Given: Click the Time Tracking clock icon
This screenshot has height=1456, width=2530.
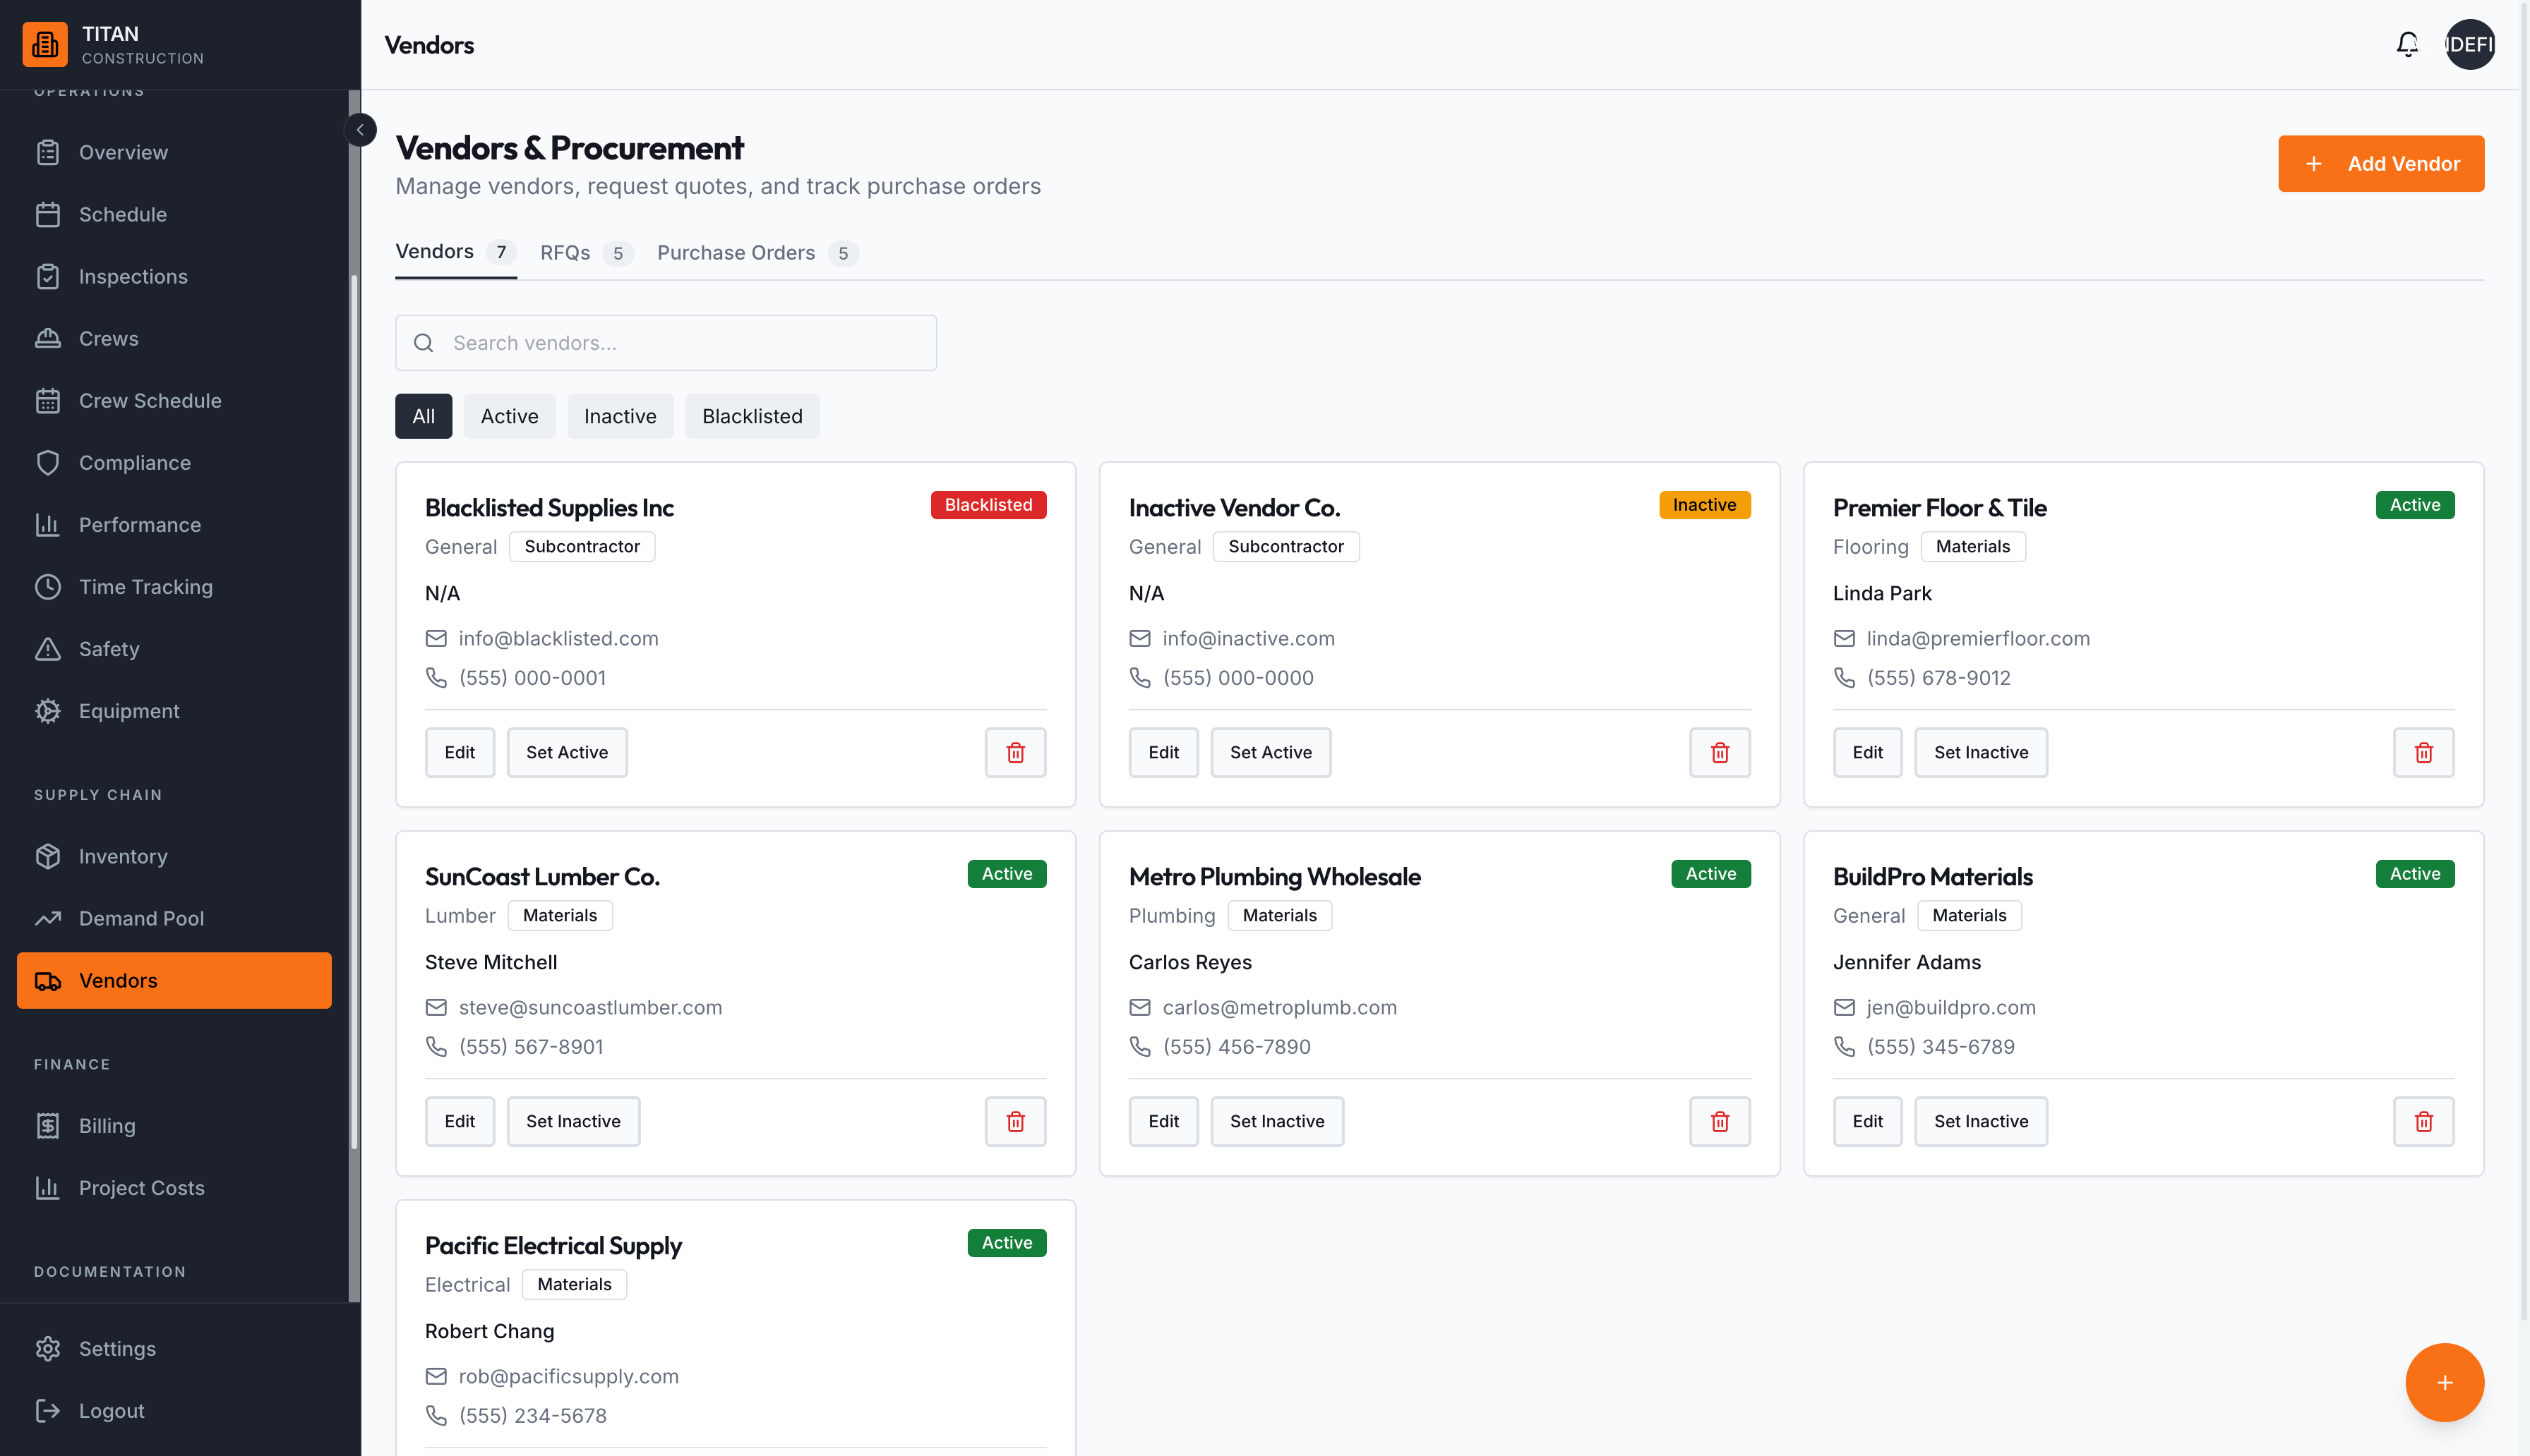Looking at the screenshot, I should click(48, 586).
